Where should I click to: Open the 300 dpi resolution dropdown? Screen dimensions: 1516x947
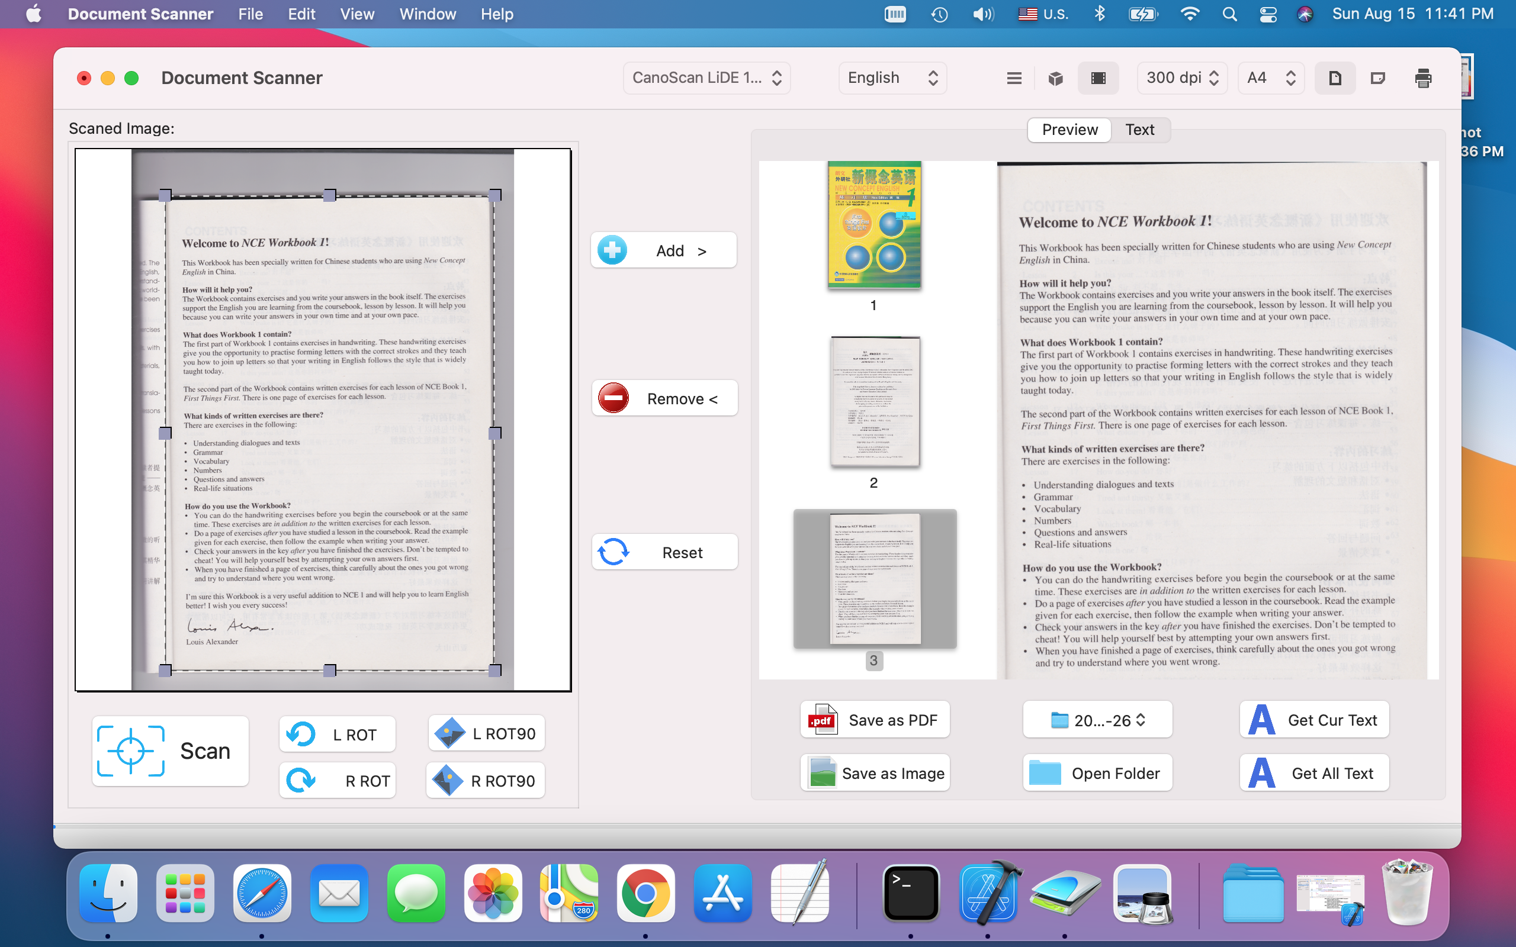tap(1181, 78)
